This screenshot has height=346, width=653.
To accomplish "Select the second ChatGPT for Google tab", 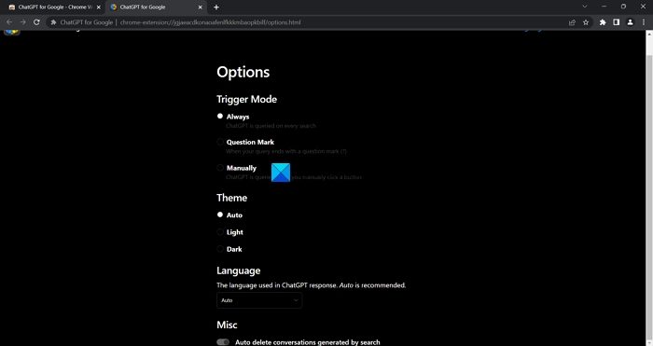I will (x=156, y=7).
